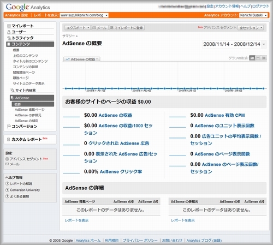Select タイトル別のコンテンツ in sidebar
The image size is (273, 245).
(x=30, y=61)
